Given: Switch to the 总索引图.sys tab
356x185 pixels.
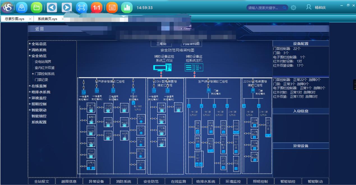Looking at the screenshot, I should pyautogui.click(x=15, y=19).
